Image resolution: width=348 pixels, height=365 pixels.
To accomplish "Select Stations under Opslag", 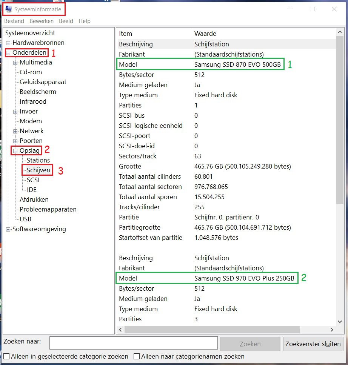I will [x=38, y=160].
